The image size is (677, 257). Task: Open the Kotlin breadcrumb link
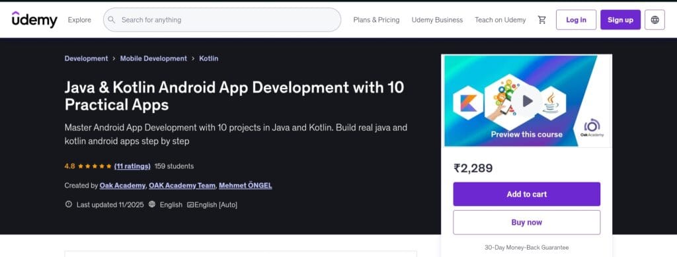click(x=208, y=58)
